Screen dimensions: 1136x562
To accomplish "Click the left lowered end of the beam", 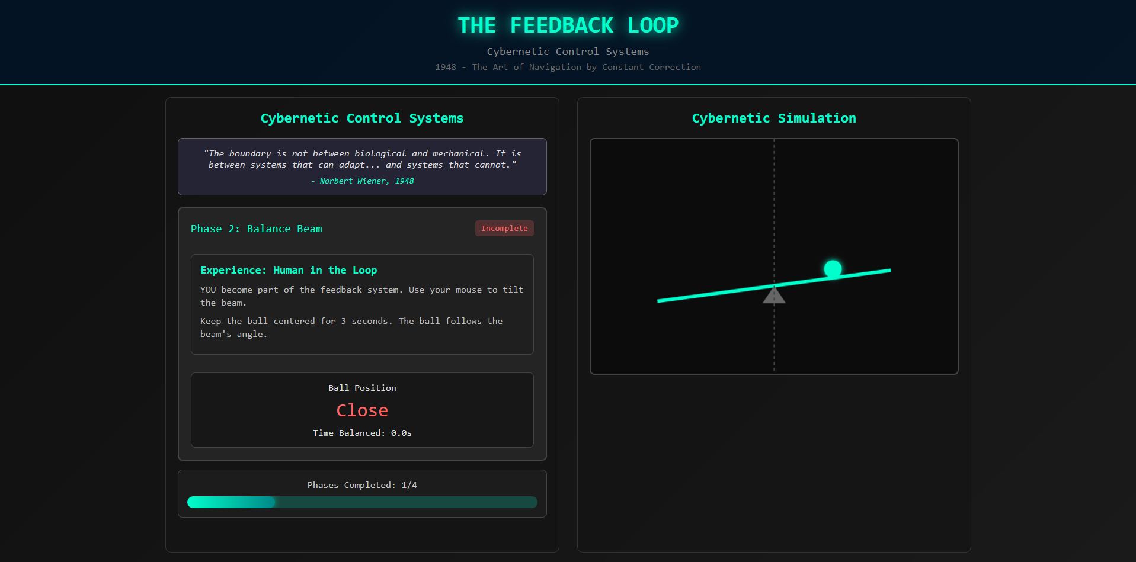I will click(x=663, y=300).
